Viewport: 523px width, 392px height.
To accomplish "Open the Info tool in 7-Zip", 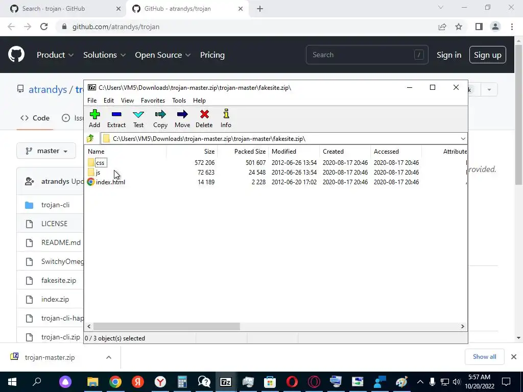I will click(x=226, y=118).
